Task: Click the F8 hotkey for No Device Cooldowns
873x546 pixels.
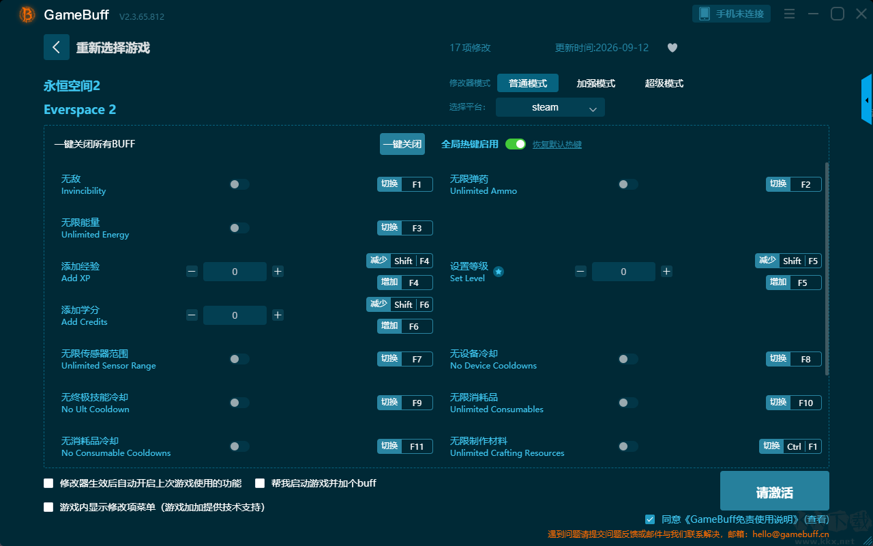Action: [794, 359]
